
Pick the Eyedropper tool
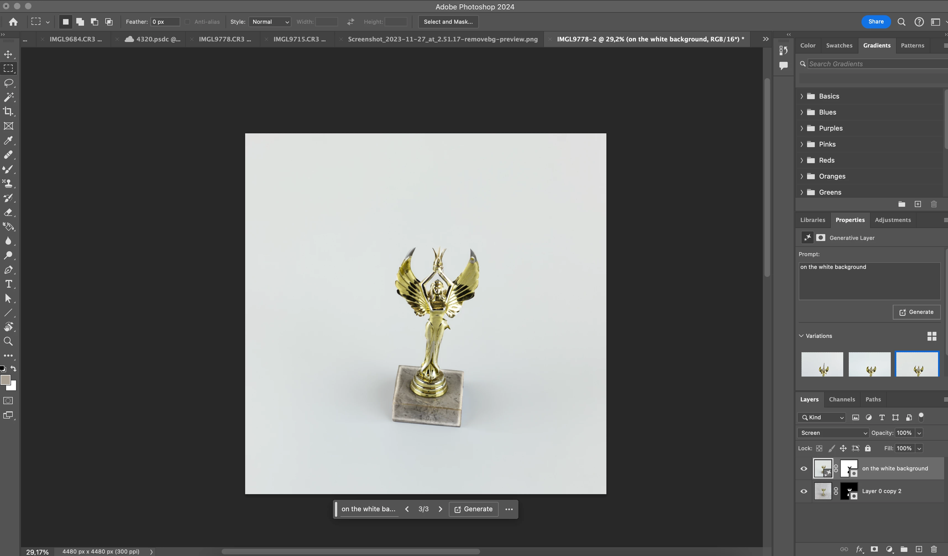pos(8,141)
